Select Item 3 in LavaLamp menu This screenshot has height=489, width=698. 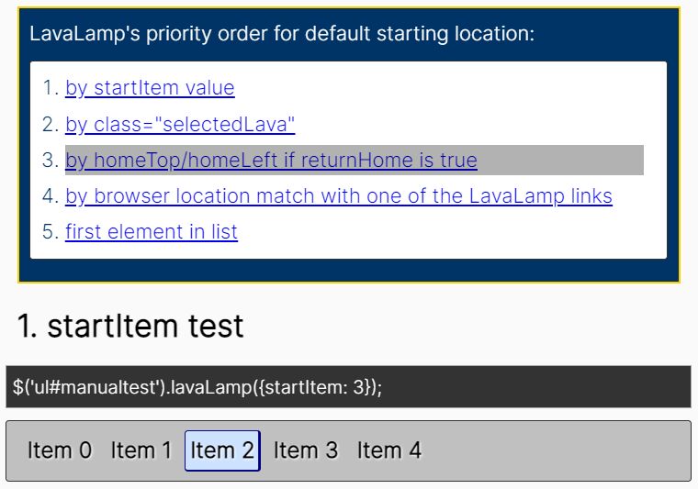305,450
